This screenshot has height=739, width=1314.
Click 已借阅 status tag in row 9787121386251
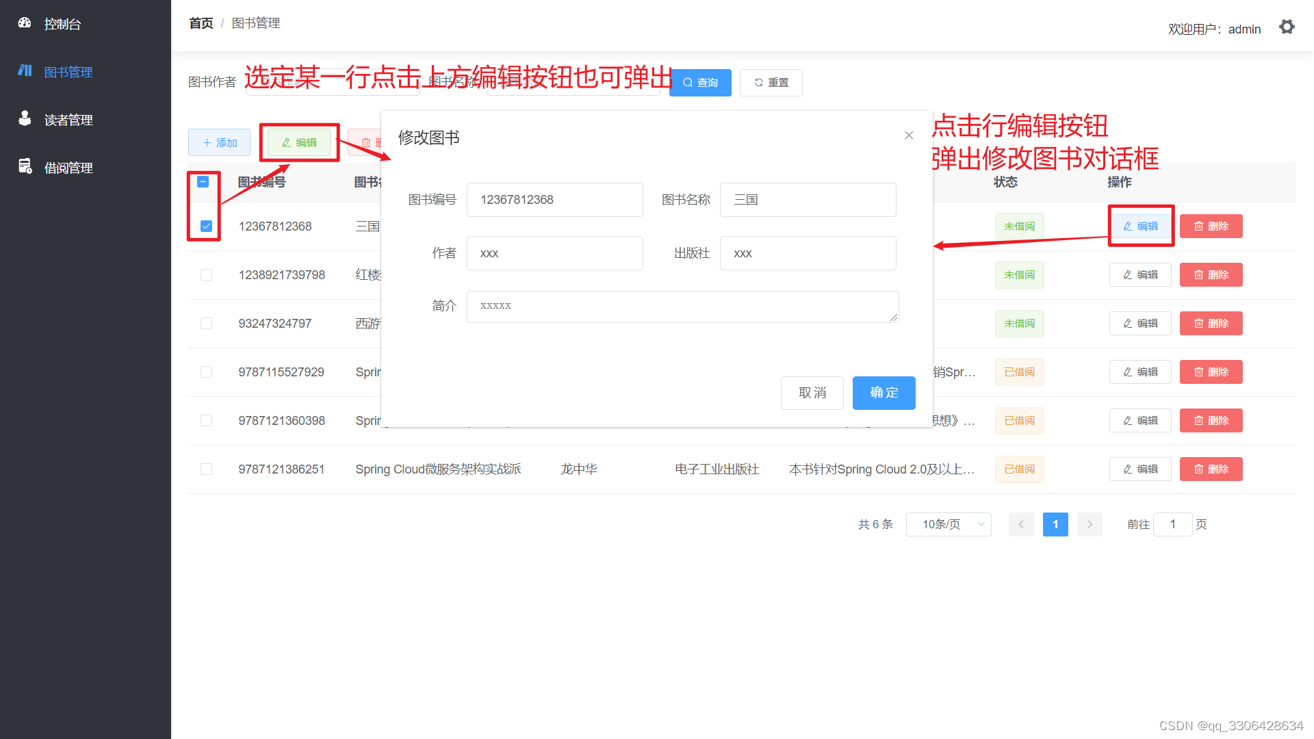1020,469
